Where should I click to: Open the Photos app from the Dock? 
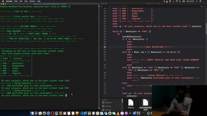(x=110, y=113)
